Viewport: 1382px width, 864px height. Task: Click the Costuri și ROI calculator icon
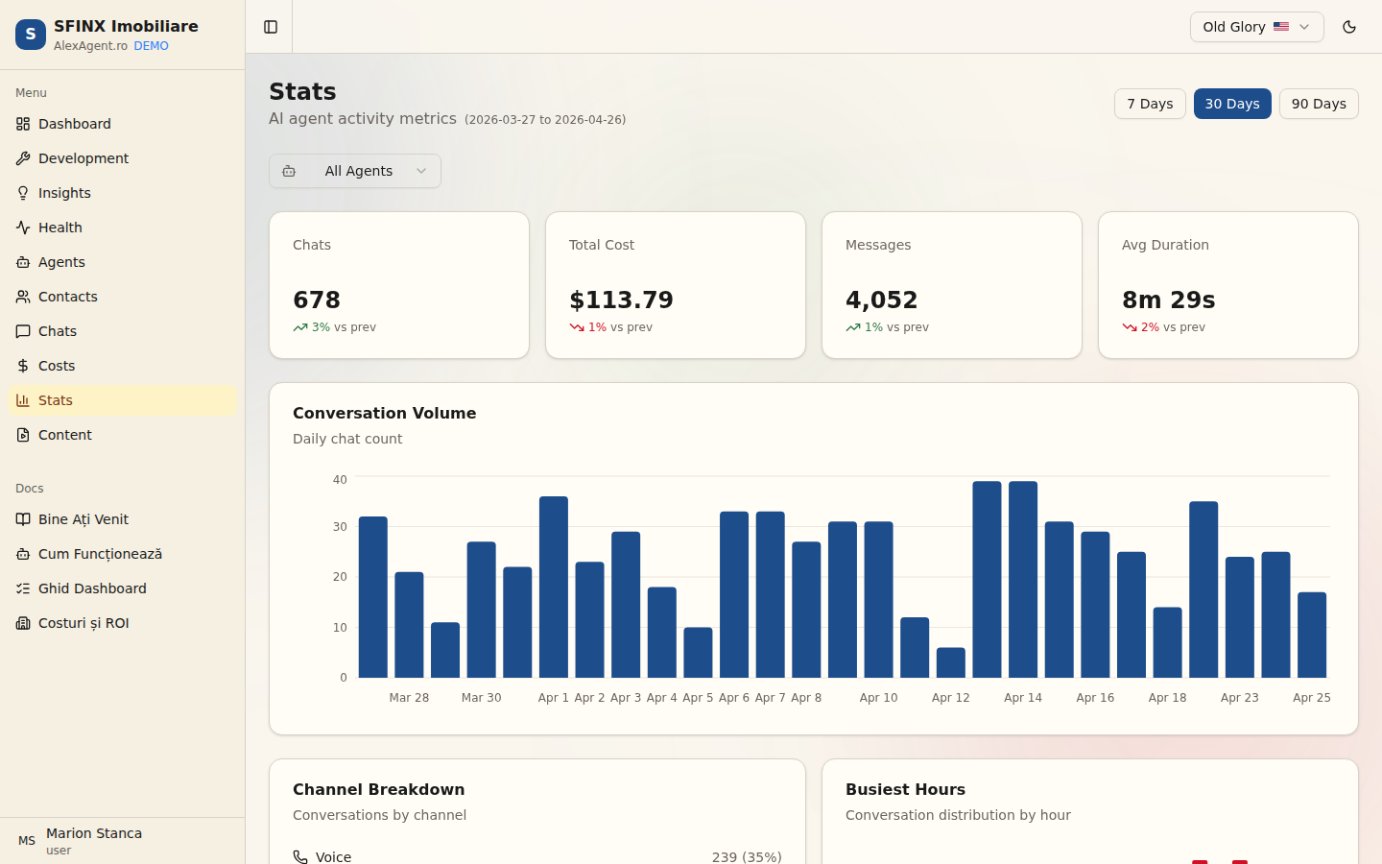(23, 623)
